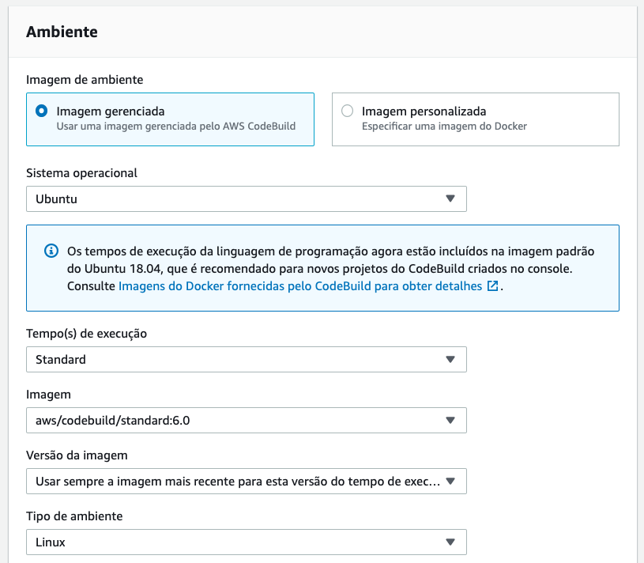Open Imagens do Docker fornecidas pelo CodeBuild link
644x563 pixels.
point(300,286)
